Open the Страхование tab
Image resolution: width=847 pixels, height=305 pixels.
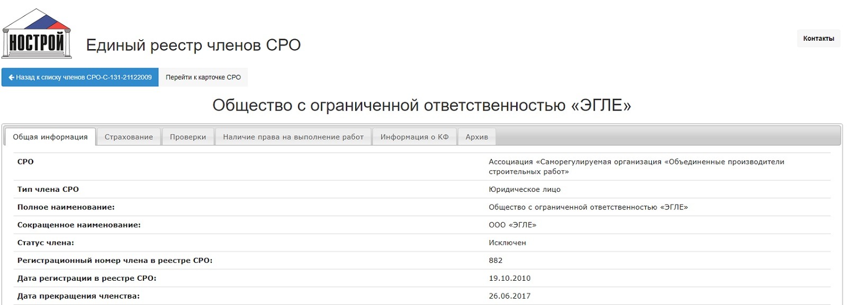pyautogui.click(x=129, y=137)
